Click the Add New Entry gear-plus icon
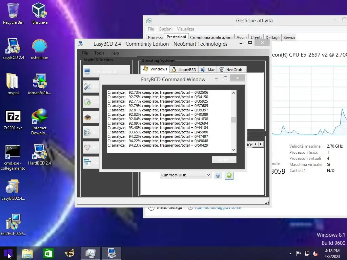The image size is (347, 260). pyautogui.click(x=87, y=102)
